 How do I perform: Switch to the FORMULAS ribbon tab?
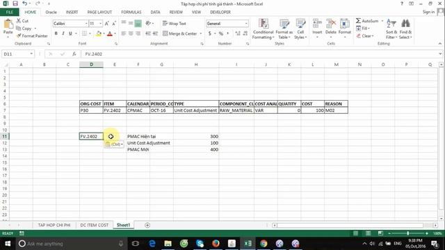click(131, 12)
